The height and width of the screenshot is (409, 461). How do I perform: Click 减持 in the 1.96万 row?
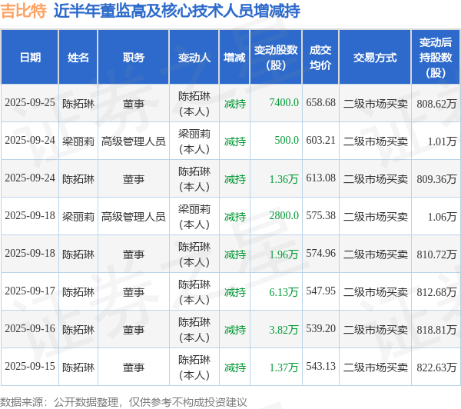click(235, 254)
